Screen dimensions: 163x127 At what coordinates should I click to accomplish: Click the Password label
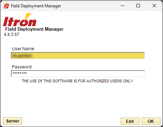[22, 67]
